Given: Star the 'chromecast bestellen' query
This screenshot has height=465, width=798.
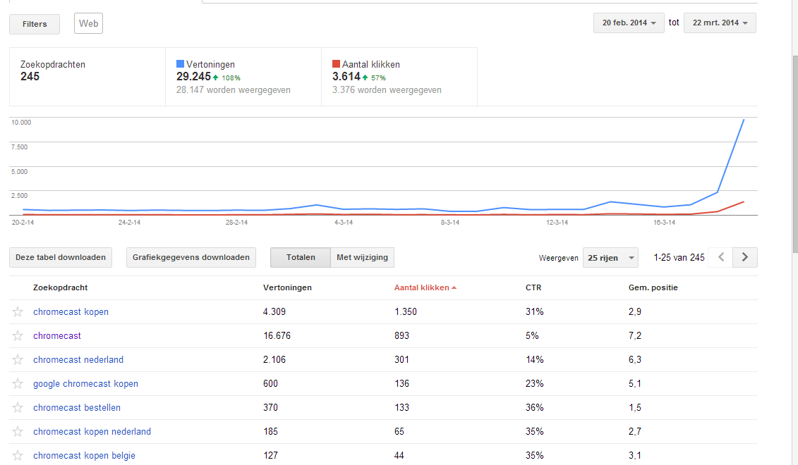Looking at the screenshot, I should 18,407.
